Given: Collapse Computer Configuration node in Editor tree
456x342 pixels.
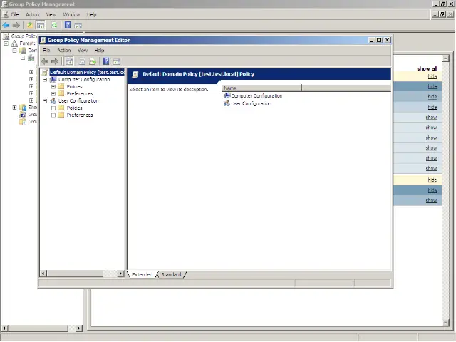Looking at the screenshot, I should [45, 79].
